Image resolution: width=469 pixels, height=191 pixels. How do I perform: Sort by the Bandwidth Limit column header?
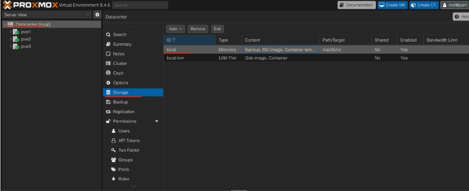[446, 40]
